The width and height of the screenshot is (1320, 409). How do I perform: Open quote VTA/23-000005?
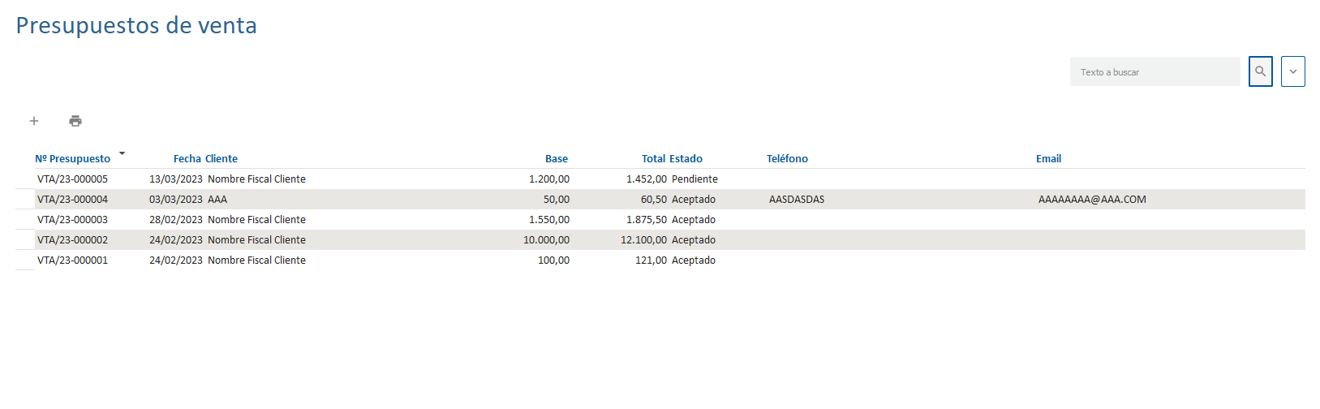[72, 179]
